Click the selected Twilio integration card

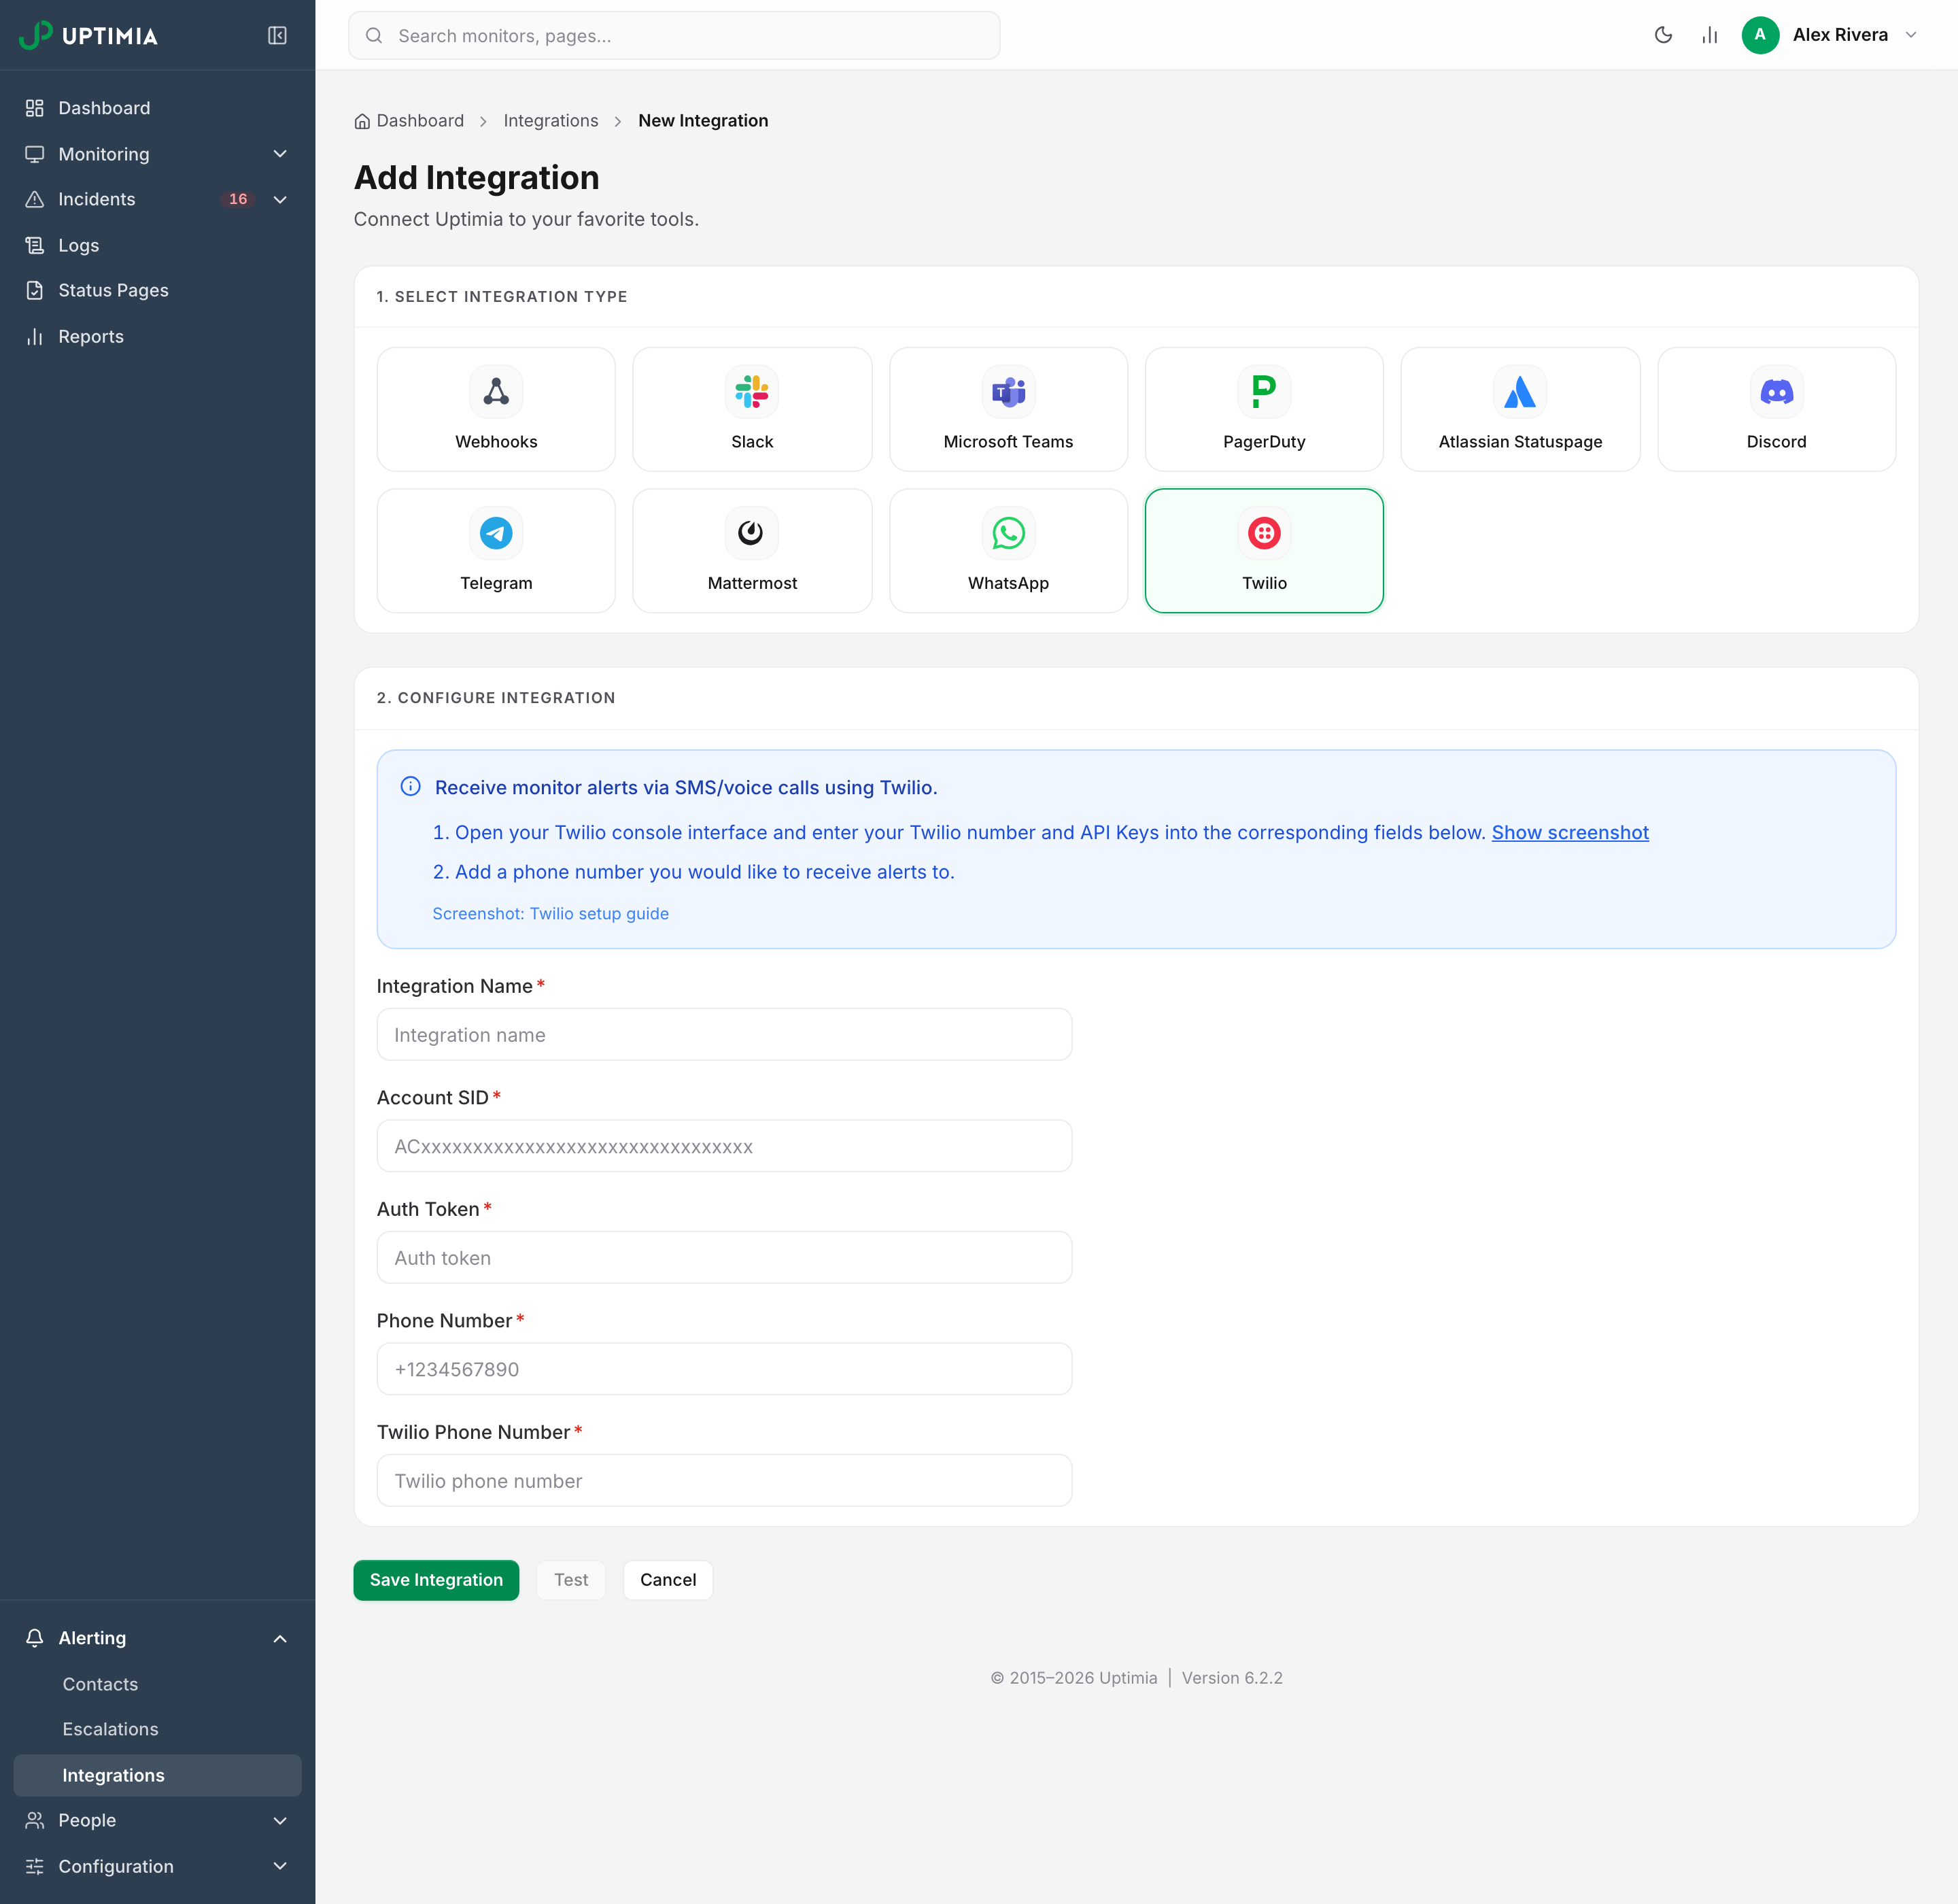pyautogui.click(x=1264, y=550)
